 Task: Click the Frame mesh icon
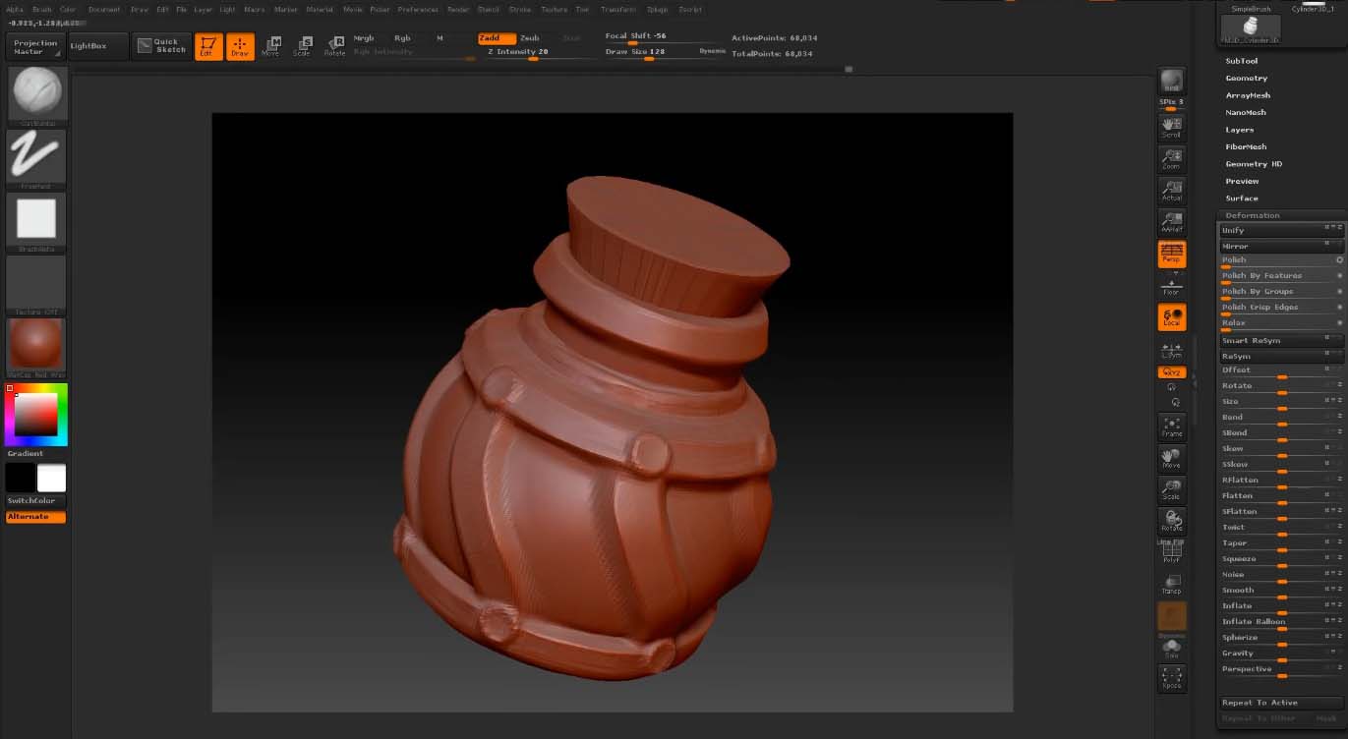tap(1171, 426)
